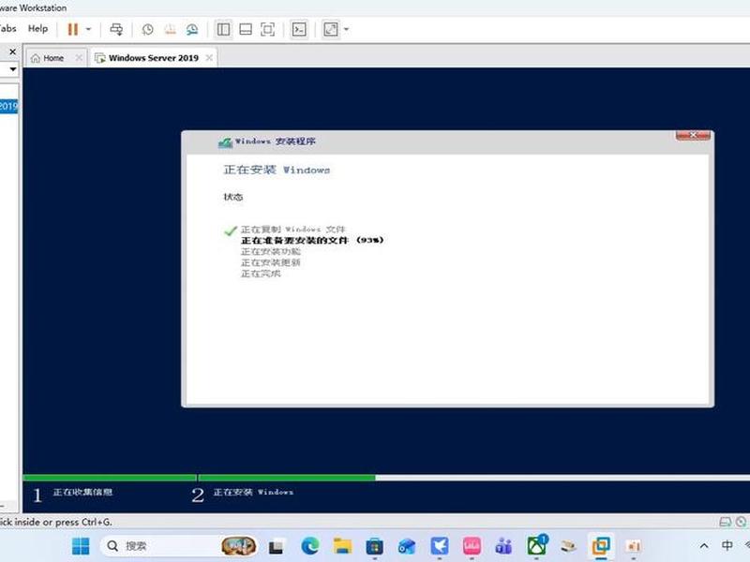Click the '正在完成' status line
Image resolution: width=750 pixels, height=562 pixels.
(x=261, y=274)
